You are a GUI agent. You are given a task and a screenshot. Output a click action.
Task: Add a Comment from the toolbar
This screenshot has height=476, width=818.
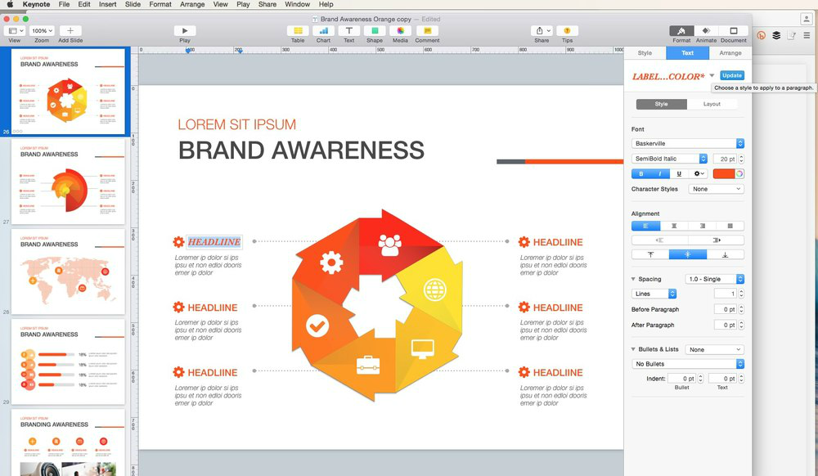(427, 31)
